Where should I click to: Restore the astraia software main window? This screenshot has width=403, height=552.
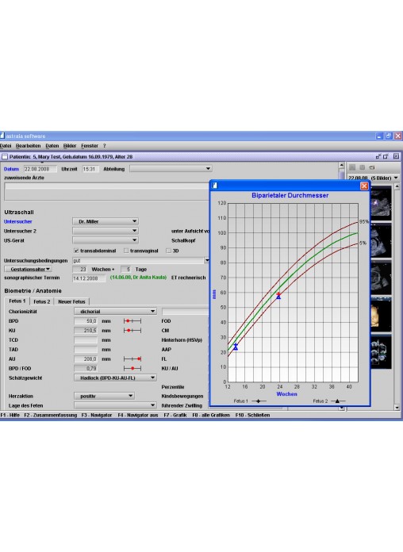(389, 136)
